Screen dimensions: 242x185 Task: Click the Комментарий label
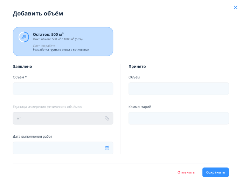coord(140,107)
